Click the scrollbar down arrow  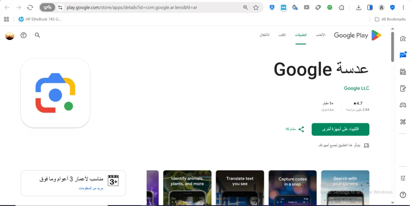[392, 203]
